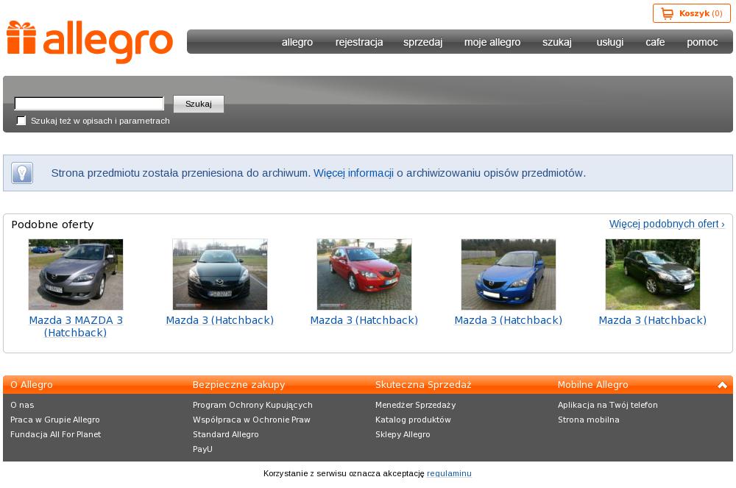
Task: Open Sklepy Allegro link
Action: [x=403, y=434]
